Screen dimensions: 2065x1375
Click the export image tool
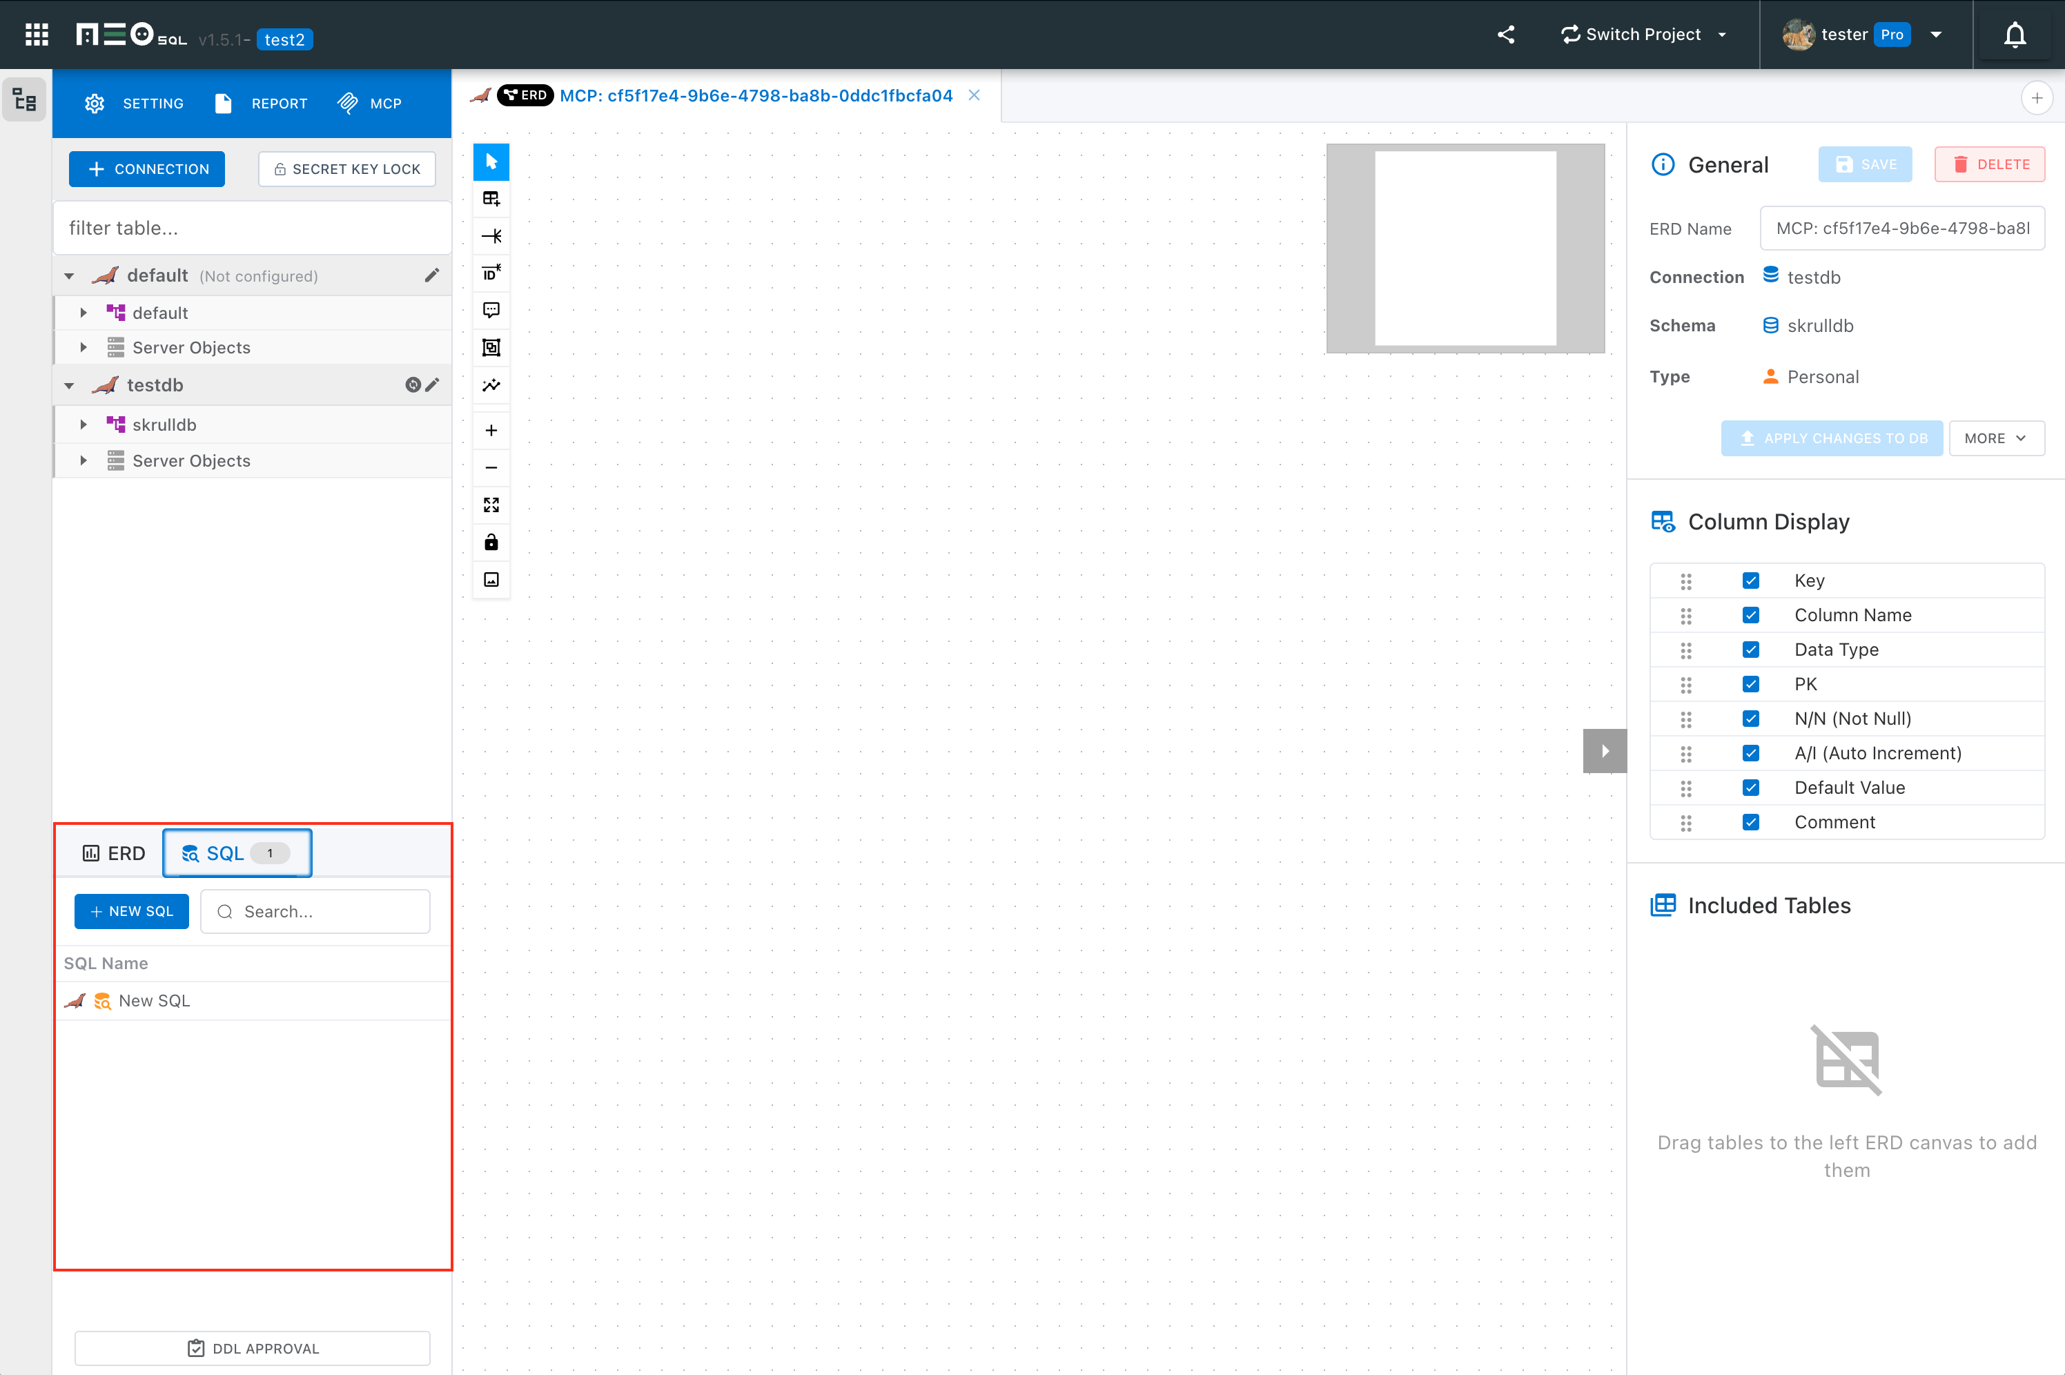(491, 580)
